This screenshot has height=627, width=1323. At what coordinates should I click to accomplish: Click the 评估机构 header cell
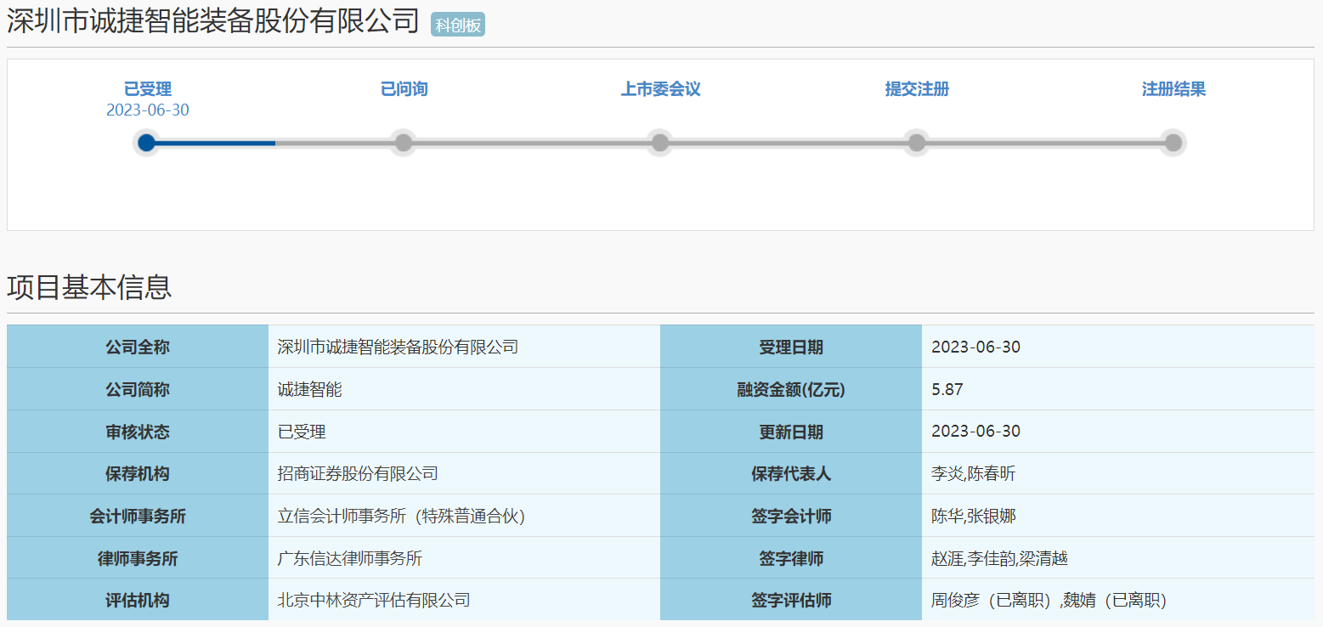click(x=138, y=600)
